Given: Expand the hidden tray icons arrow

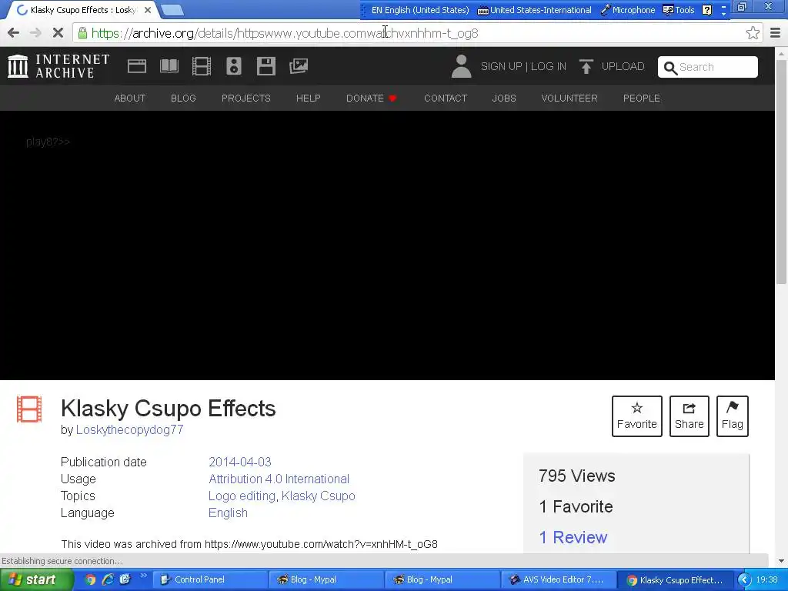Looking at the screenshot, I should coord(744,579).
